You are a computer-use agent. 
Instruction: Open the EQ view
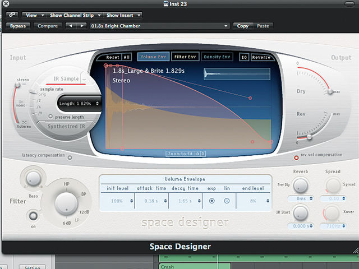(244, 57)
